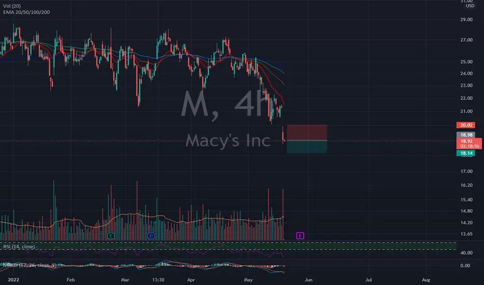Click the 02:18:56 bar countdown label
Viewport: 484px width, 285px height.
coord(469,146)
